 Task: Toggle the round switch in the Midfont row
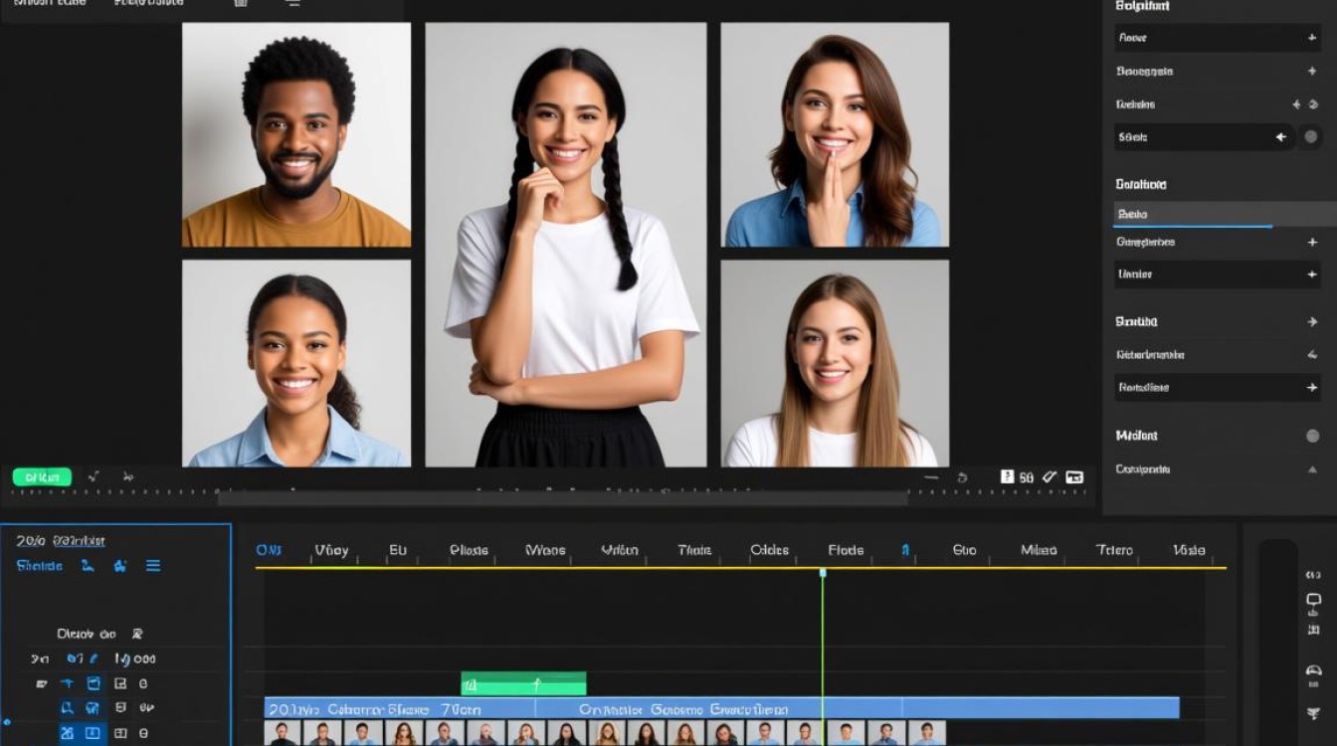click(1312, 436)
